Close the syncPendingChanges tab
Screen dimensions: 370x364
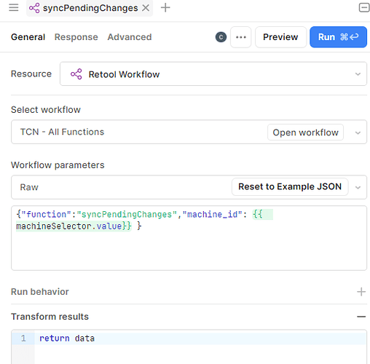(146, 8)
